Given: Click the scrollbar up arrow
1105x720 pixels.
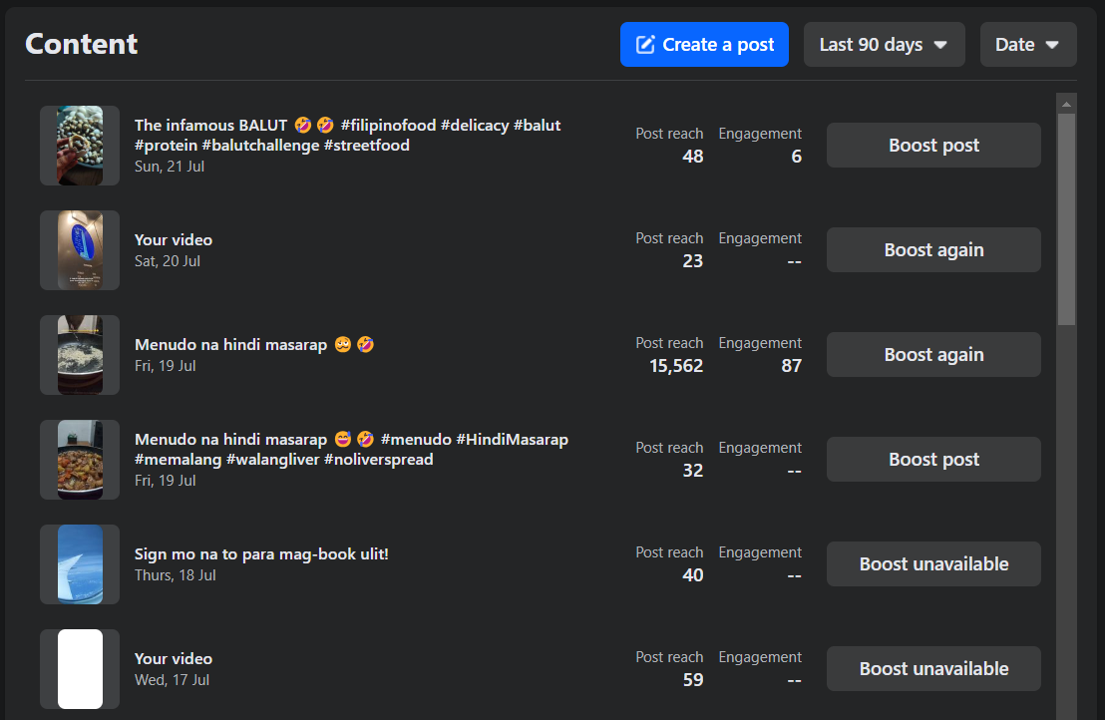Looking at the screenshot, I should (1066, 104).
